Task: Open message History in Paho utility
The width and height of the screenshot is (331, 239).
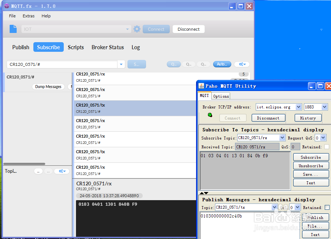Action: [308, 118]
